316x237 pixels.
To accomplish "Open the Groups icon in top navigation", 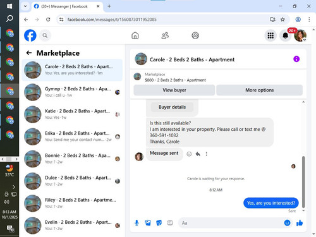I will coord(195,35).
